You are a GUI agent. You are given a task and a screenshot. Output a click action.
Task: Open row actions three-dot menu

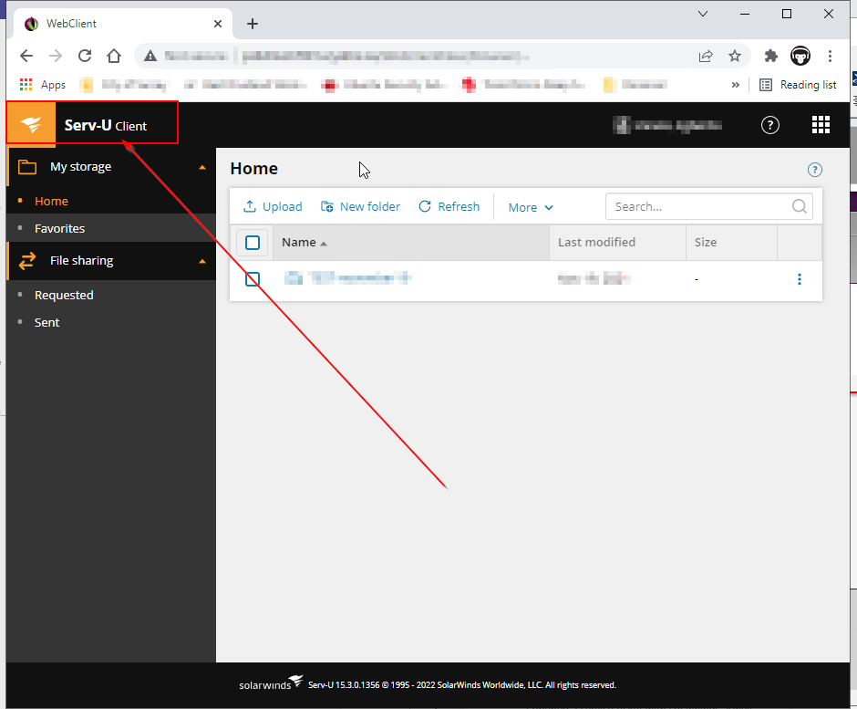coord(799,279)
